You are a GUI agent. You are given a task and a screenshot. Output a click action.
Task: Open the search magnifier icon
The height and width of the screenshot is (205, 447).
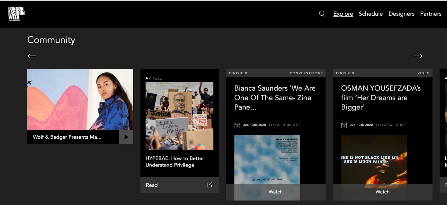click(x=322, y=14)
